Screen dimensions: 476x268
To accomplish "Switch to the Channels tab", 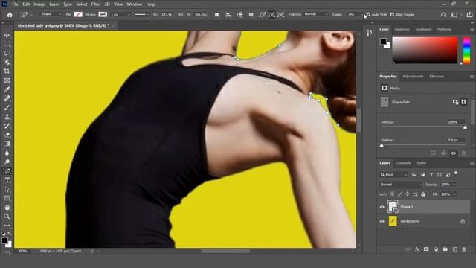I will coord(403,163).
